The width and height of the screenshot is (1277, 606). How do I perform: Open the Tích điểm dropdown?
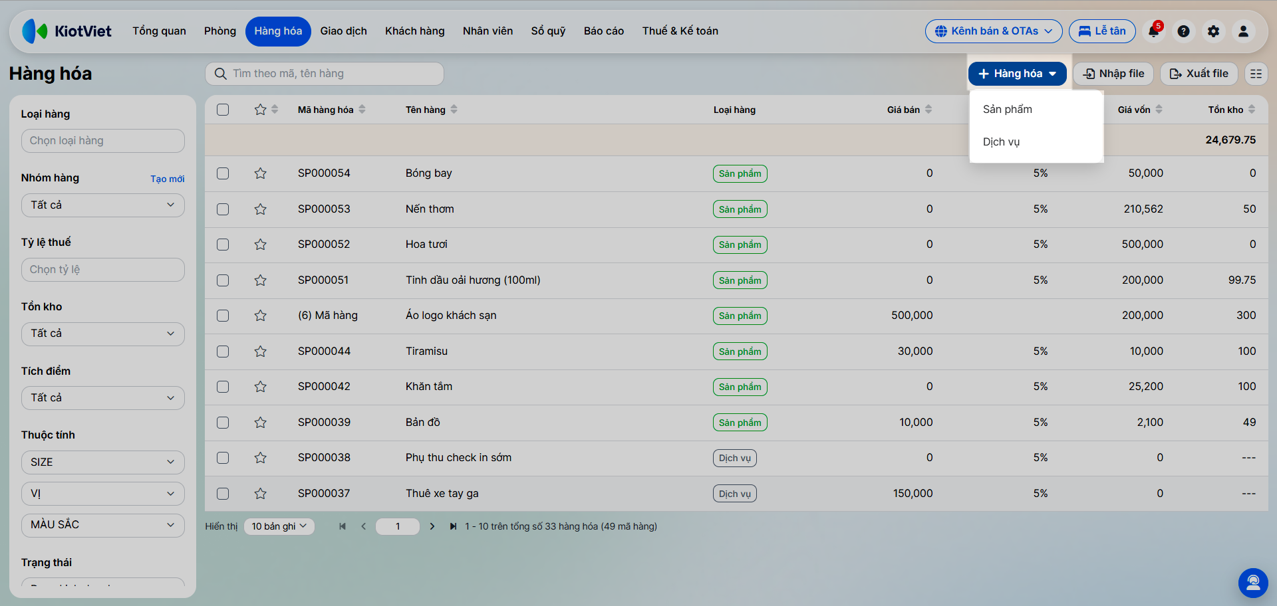tap(103, 398)
